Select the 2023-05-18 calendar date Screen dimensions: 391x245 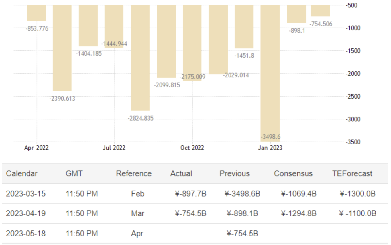tap(26, 234)
